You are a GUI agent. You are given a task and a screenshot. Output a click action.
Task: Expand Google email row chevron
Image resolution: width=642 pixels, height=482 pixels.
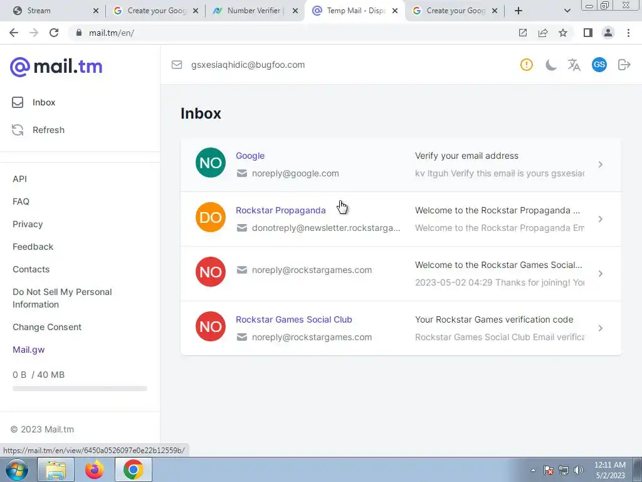[x=600, y=164]
